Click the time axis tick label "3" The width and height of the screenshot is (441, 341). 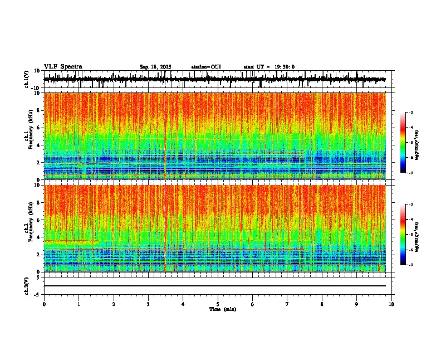148,304
